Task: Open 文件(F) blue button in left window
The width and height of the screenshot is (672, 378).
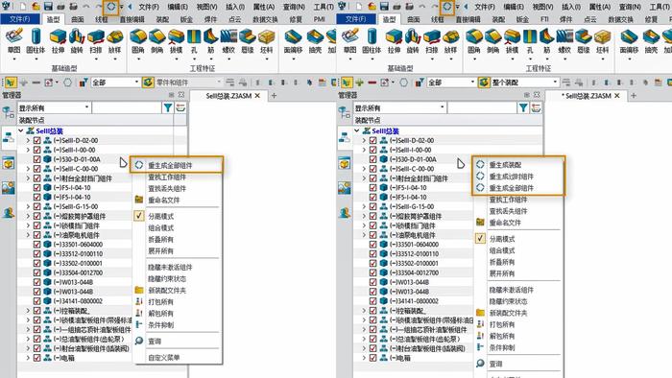Action: click(x=20, y=19)
